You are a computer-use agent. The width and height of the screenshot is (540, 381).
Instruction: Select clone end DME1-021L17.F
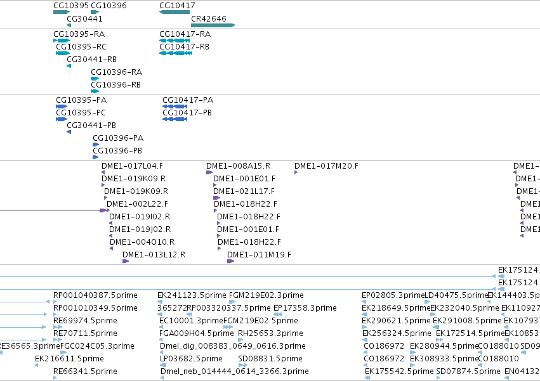[244, 191]
